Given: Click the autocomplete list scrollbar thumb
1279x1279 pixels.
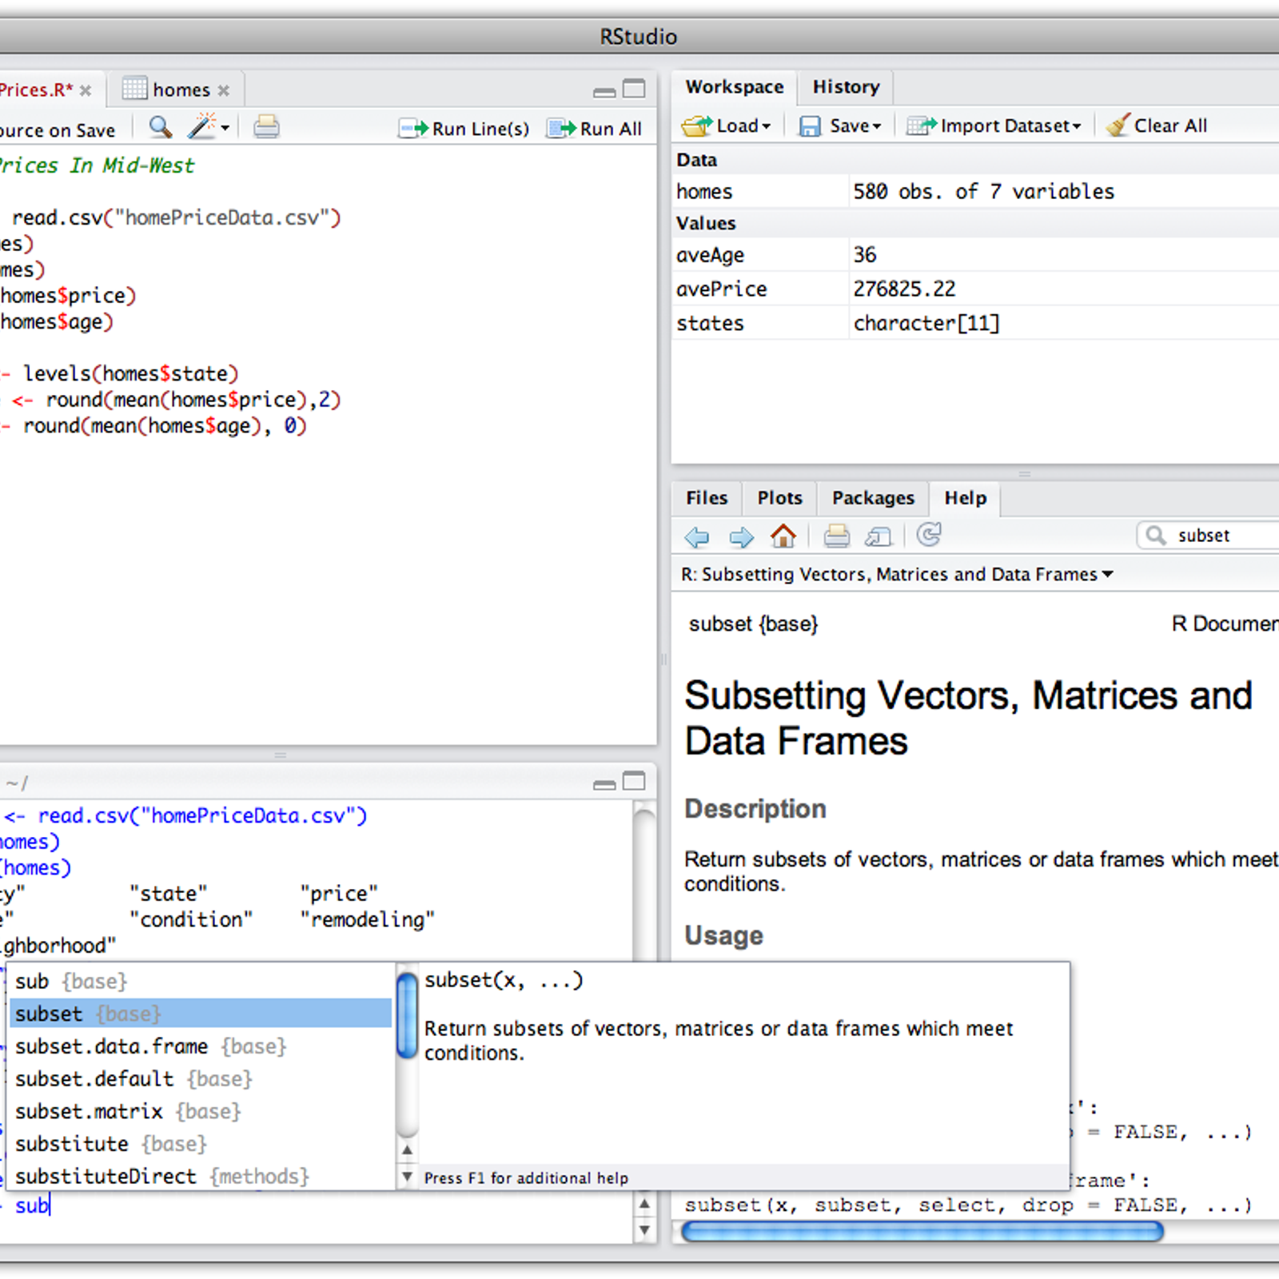Looking at the screenshot, I should click(407, 1015).
